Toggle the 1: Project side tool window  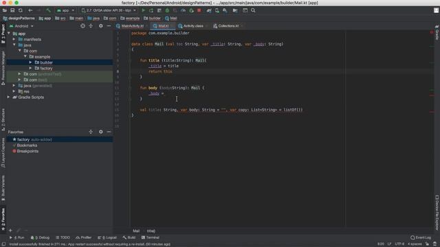click(3, 34)
